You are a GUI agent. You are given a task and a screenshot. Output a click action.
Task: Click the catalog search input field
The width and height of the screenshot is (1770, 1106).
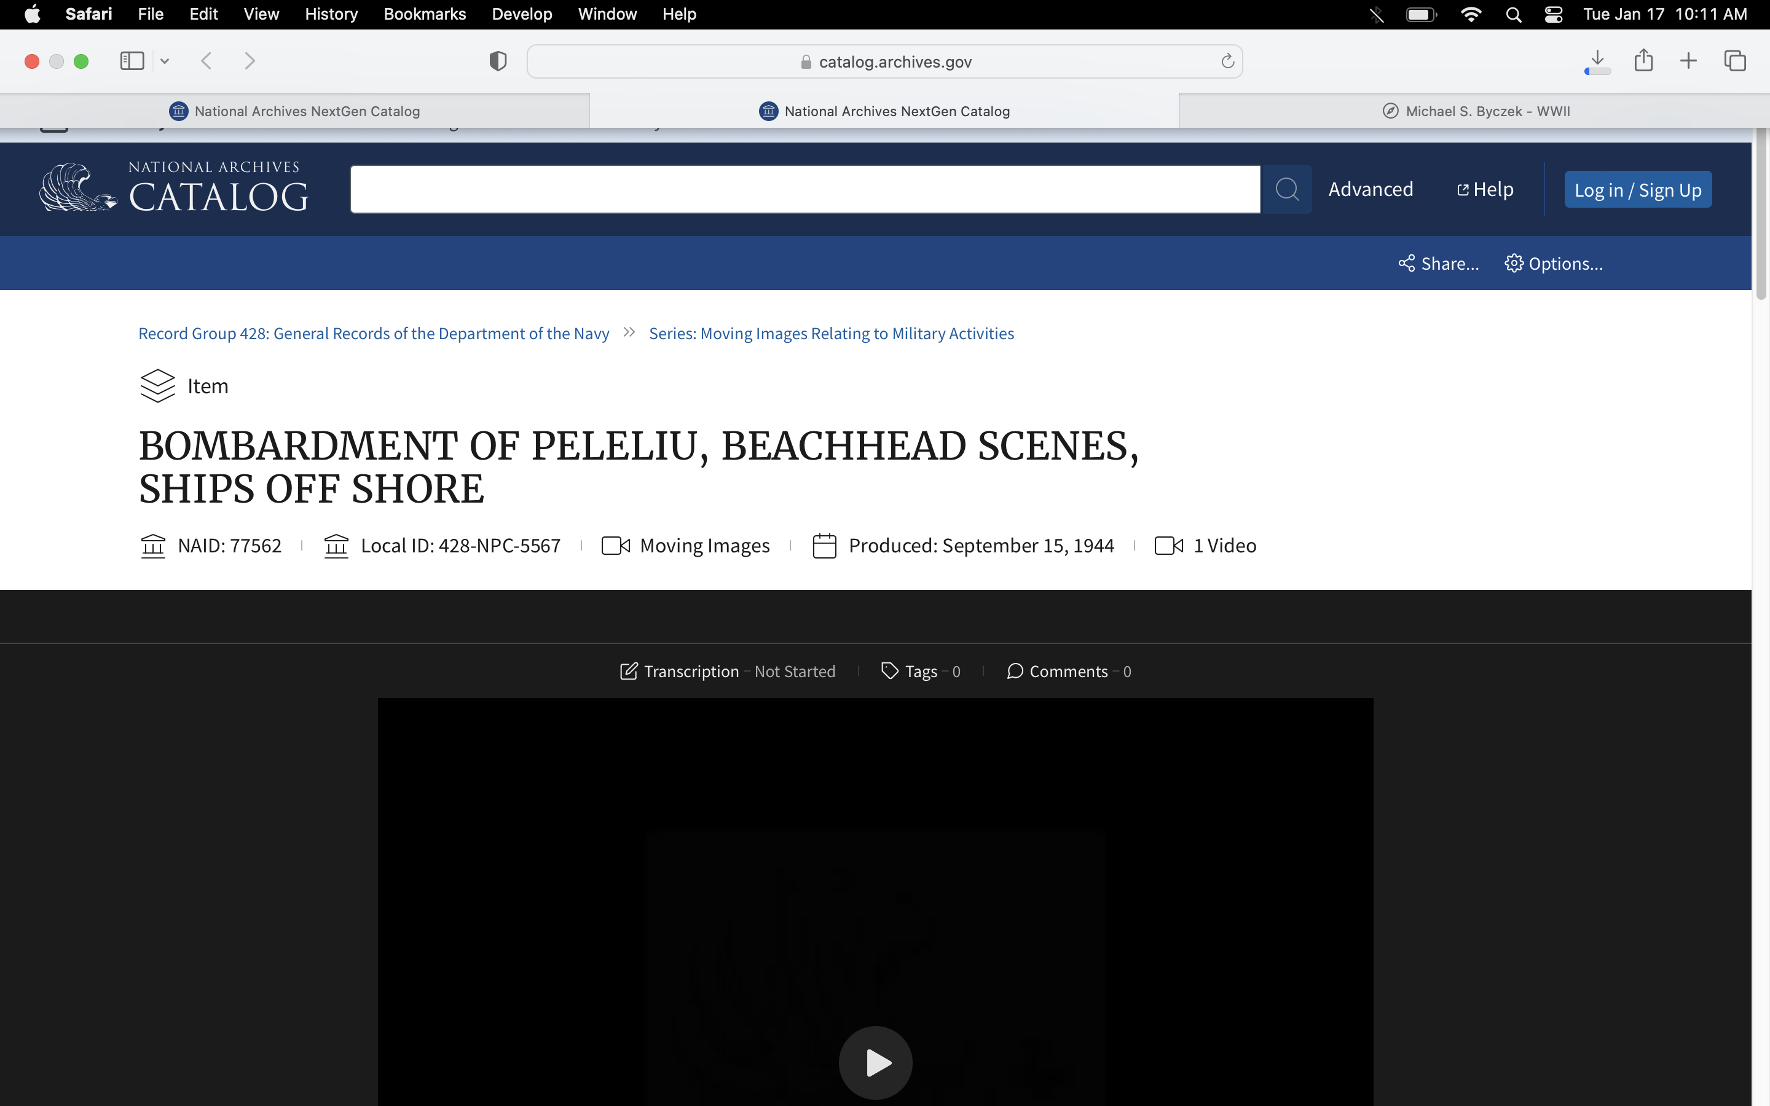coord(804,189)
